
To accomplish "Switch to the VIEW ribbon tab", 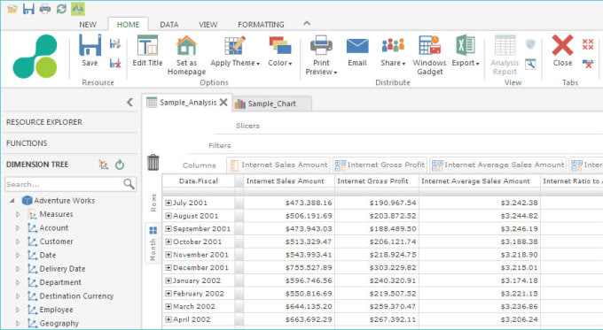I will tap(208, 25).
